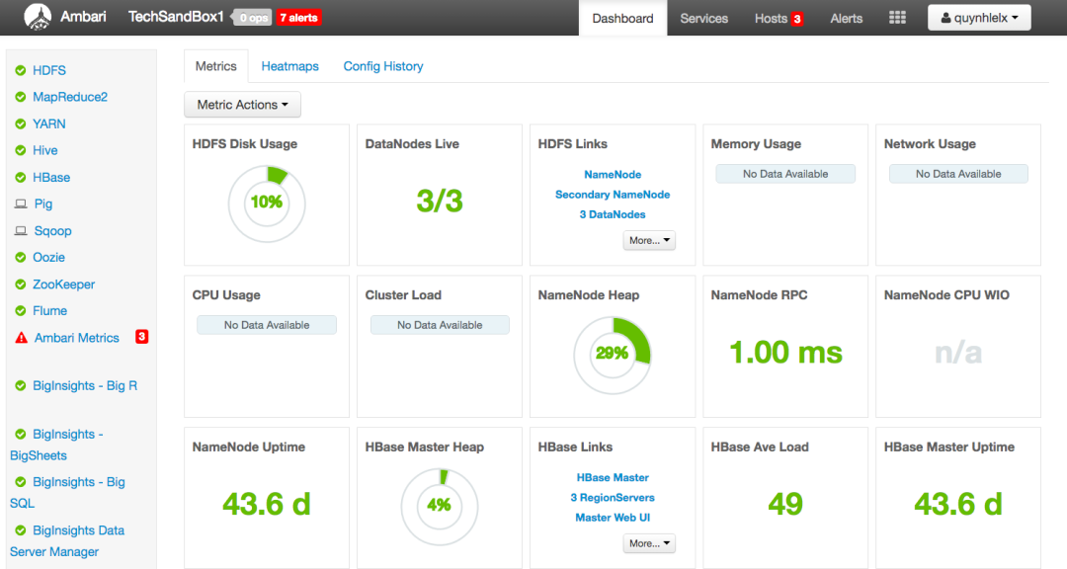The height and width of the screenshot is (569, 1067).
Task: Click the Ambari logo icon
Action: pyautogui.click(x=38, y=17)
